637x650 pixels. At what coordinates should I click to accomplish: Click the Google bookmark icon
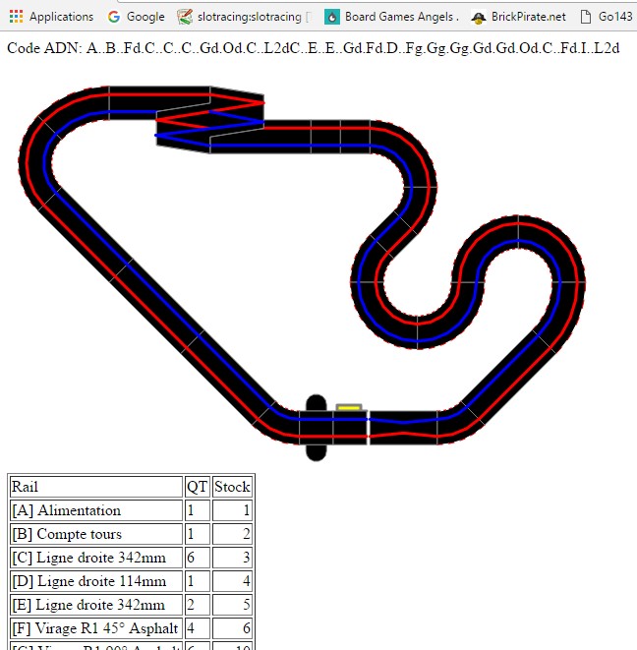114,17
